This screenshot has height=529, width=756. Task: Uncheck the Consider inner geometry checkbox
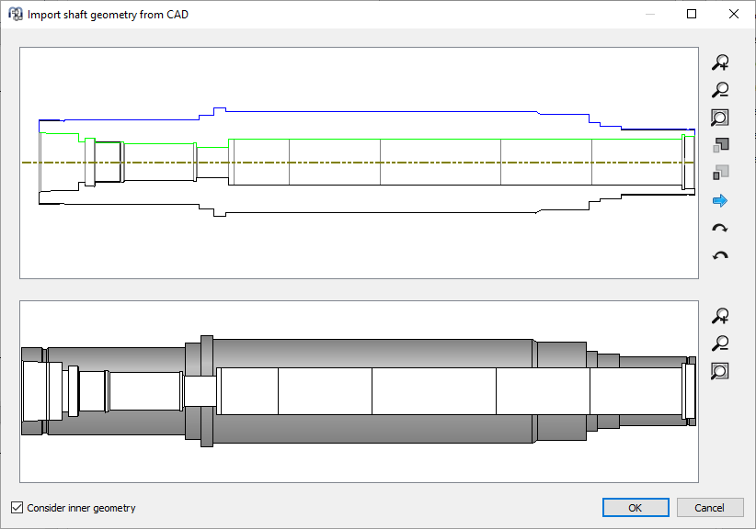[17, 508]
